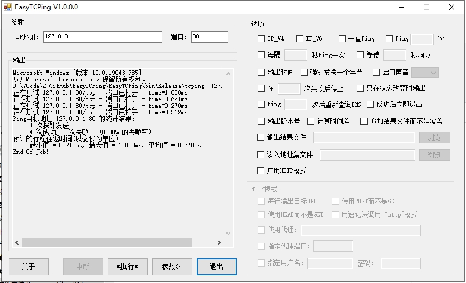This screenshot has height=283, width=466.
Task: Click the 输出结果文件 path field
Action: [x=364, y=137]
